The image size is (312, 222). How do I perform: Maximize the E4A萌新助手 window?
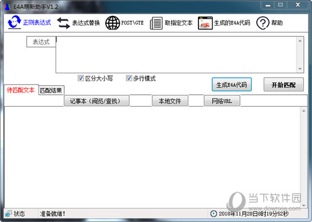[x=281, y=5]
